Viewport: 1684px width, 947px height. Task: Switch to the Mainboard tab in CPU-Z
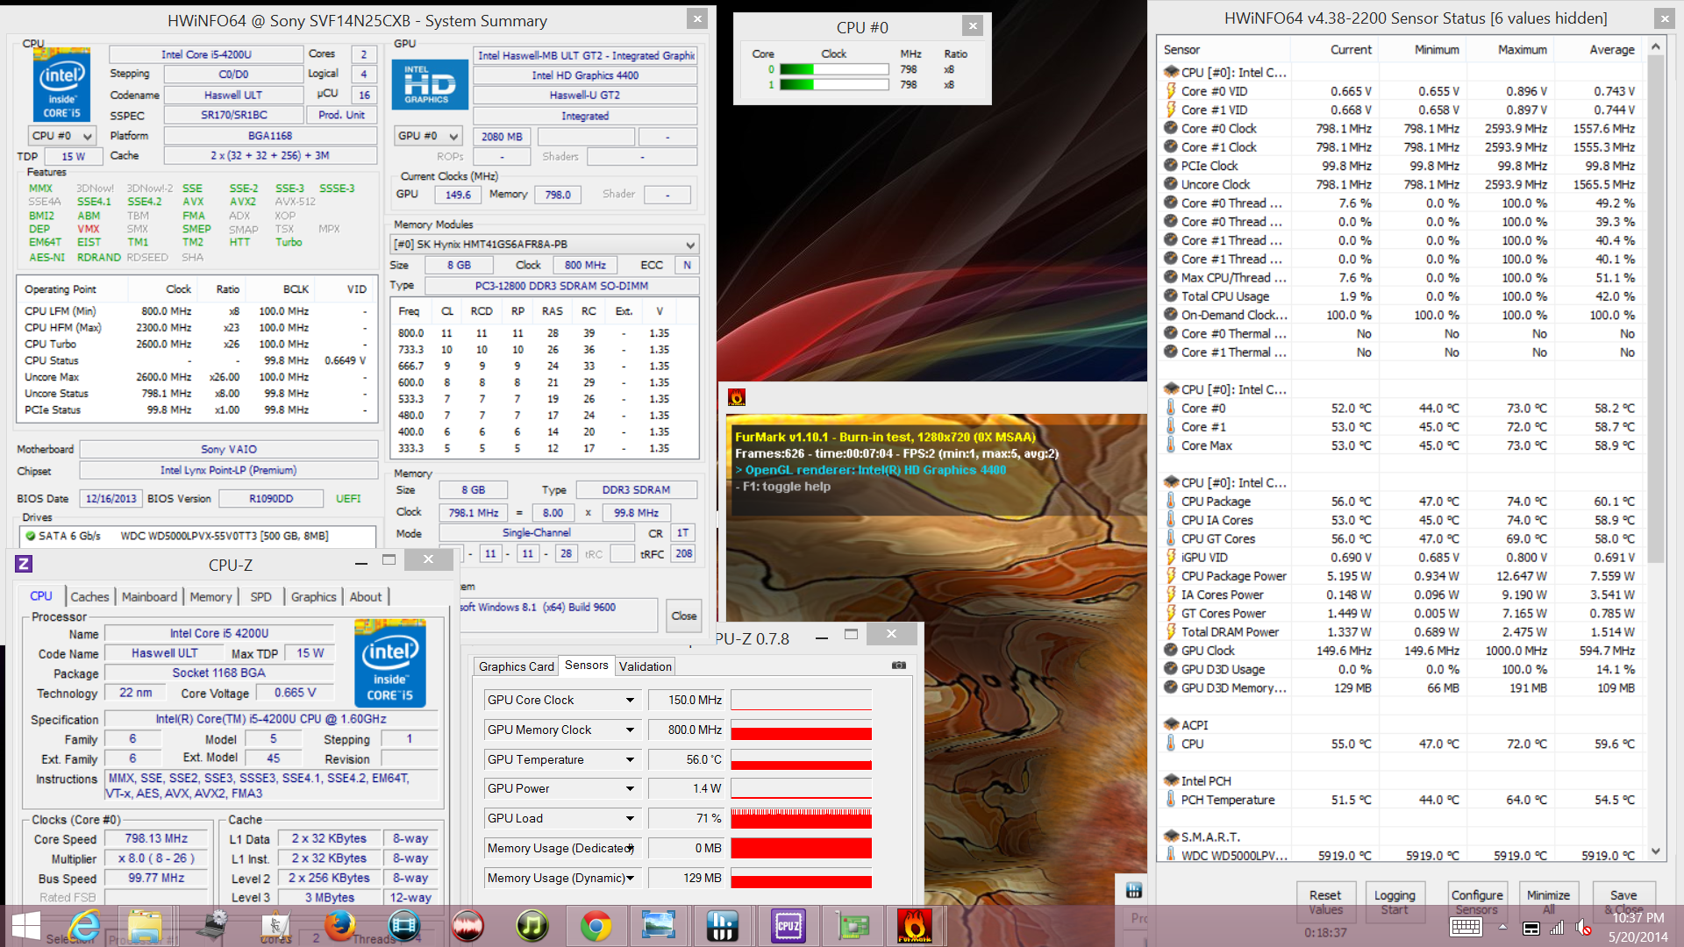149,596
